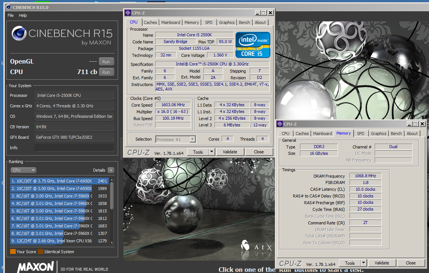Click the CPU-Z title bar icon of the processor window
The width and height of the screenshot is (429, 273).
(x=128, y=13)
